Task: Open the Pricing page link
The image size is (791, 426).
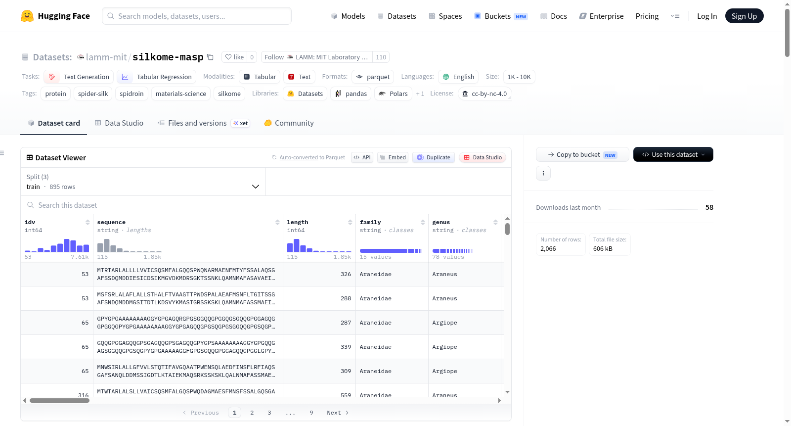Action: (647, 16)
